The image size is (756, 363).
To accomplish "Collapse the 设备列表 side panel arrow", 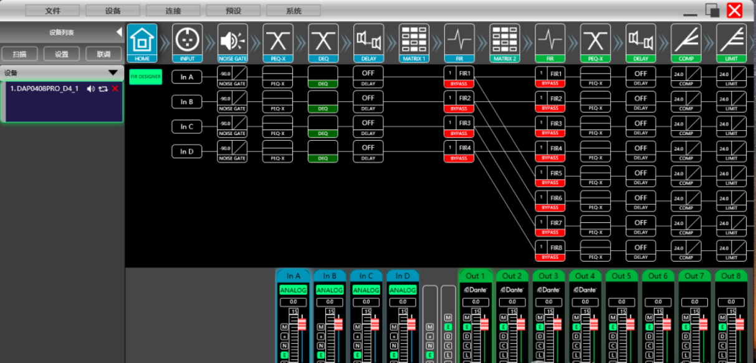I will [119, 32].
